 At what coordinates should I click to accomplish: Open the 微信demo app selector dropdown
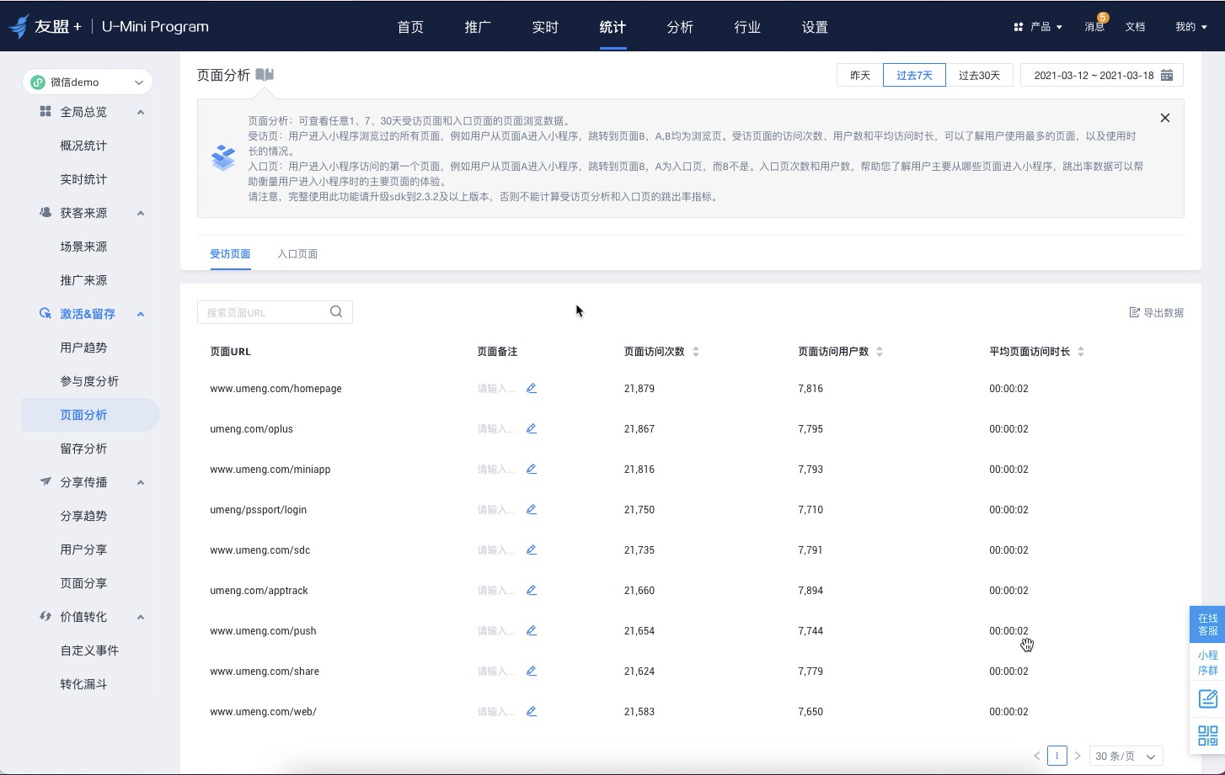(x=88, y=82)
